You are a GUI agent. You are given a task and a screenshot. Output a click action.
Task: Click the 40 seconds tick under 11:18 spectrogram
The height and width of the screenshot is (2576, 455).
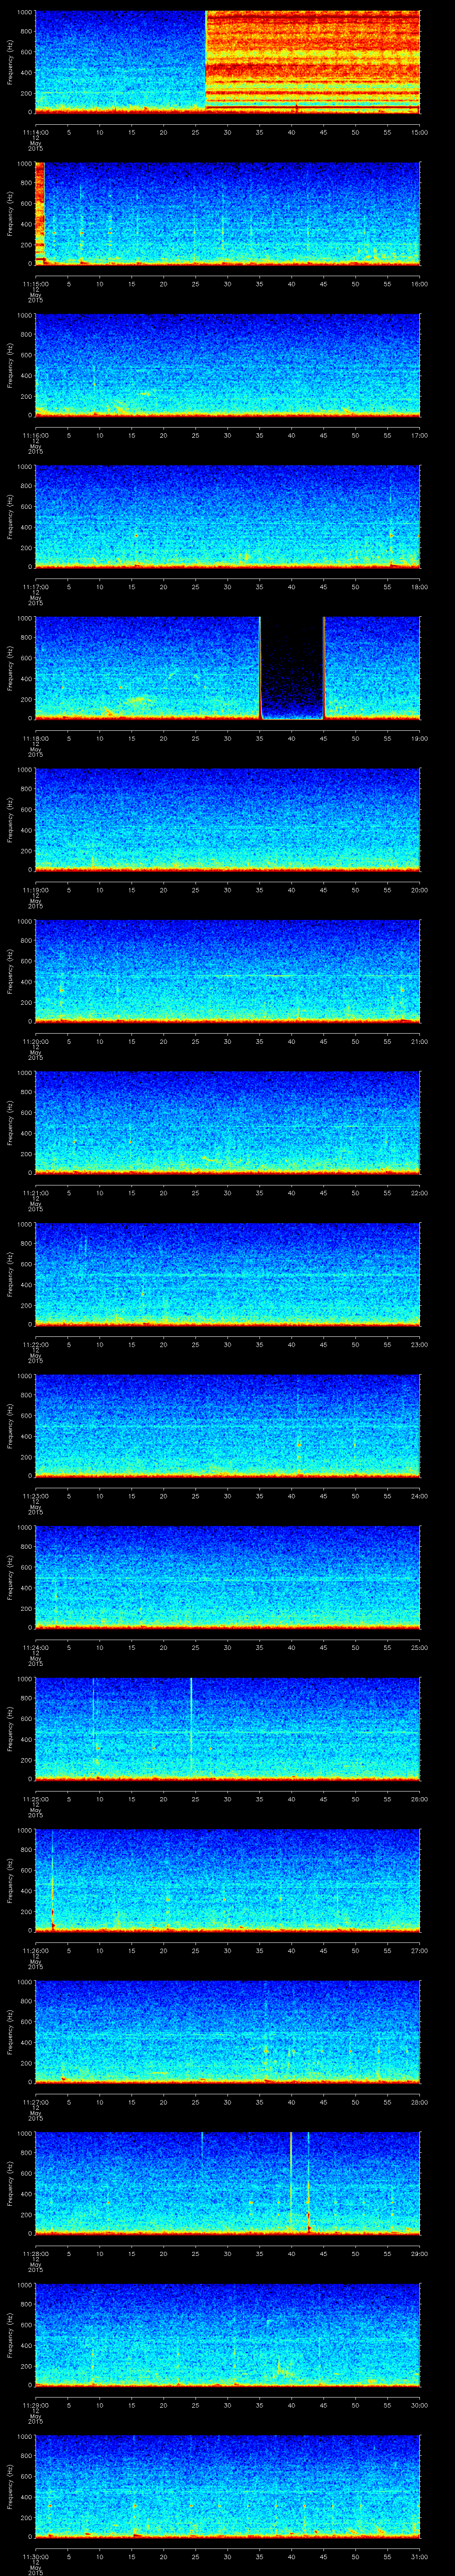(291, 738)
